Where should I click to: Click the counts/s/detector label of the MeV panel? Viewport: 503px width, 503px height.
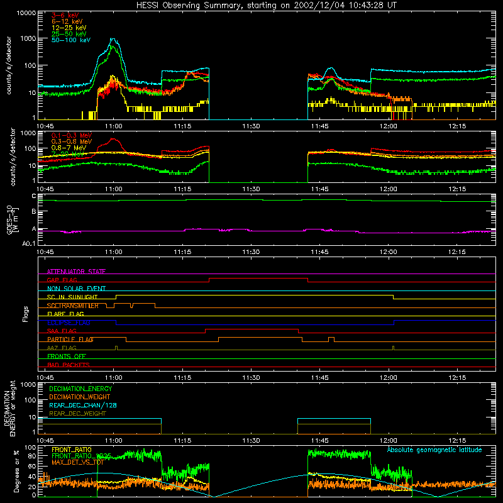coord(13,157)
